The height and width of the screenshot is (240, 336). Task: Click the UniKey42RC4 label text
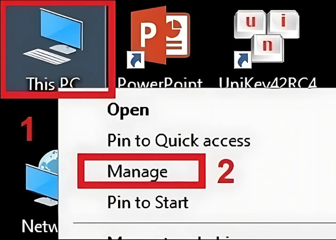(268, 83)
